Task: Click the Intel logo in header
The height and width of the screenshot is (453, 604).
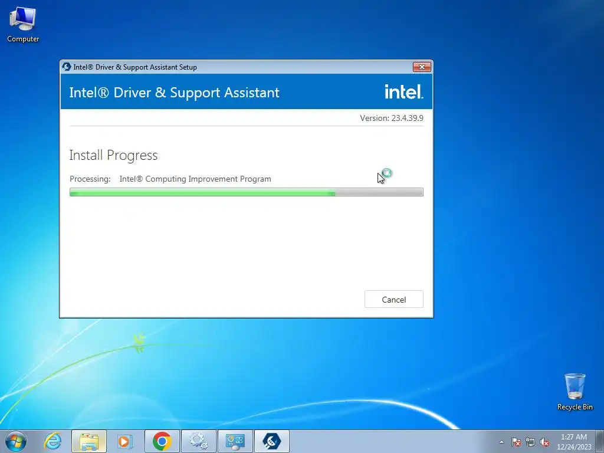Action: point(403,91)
